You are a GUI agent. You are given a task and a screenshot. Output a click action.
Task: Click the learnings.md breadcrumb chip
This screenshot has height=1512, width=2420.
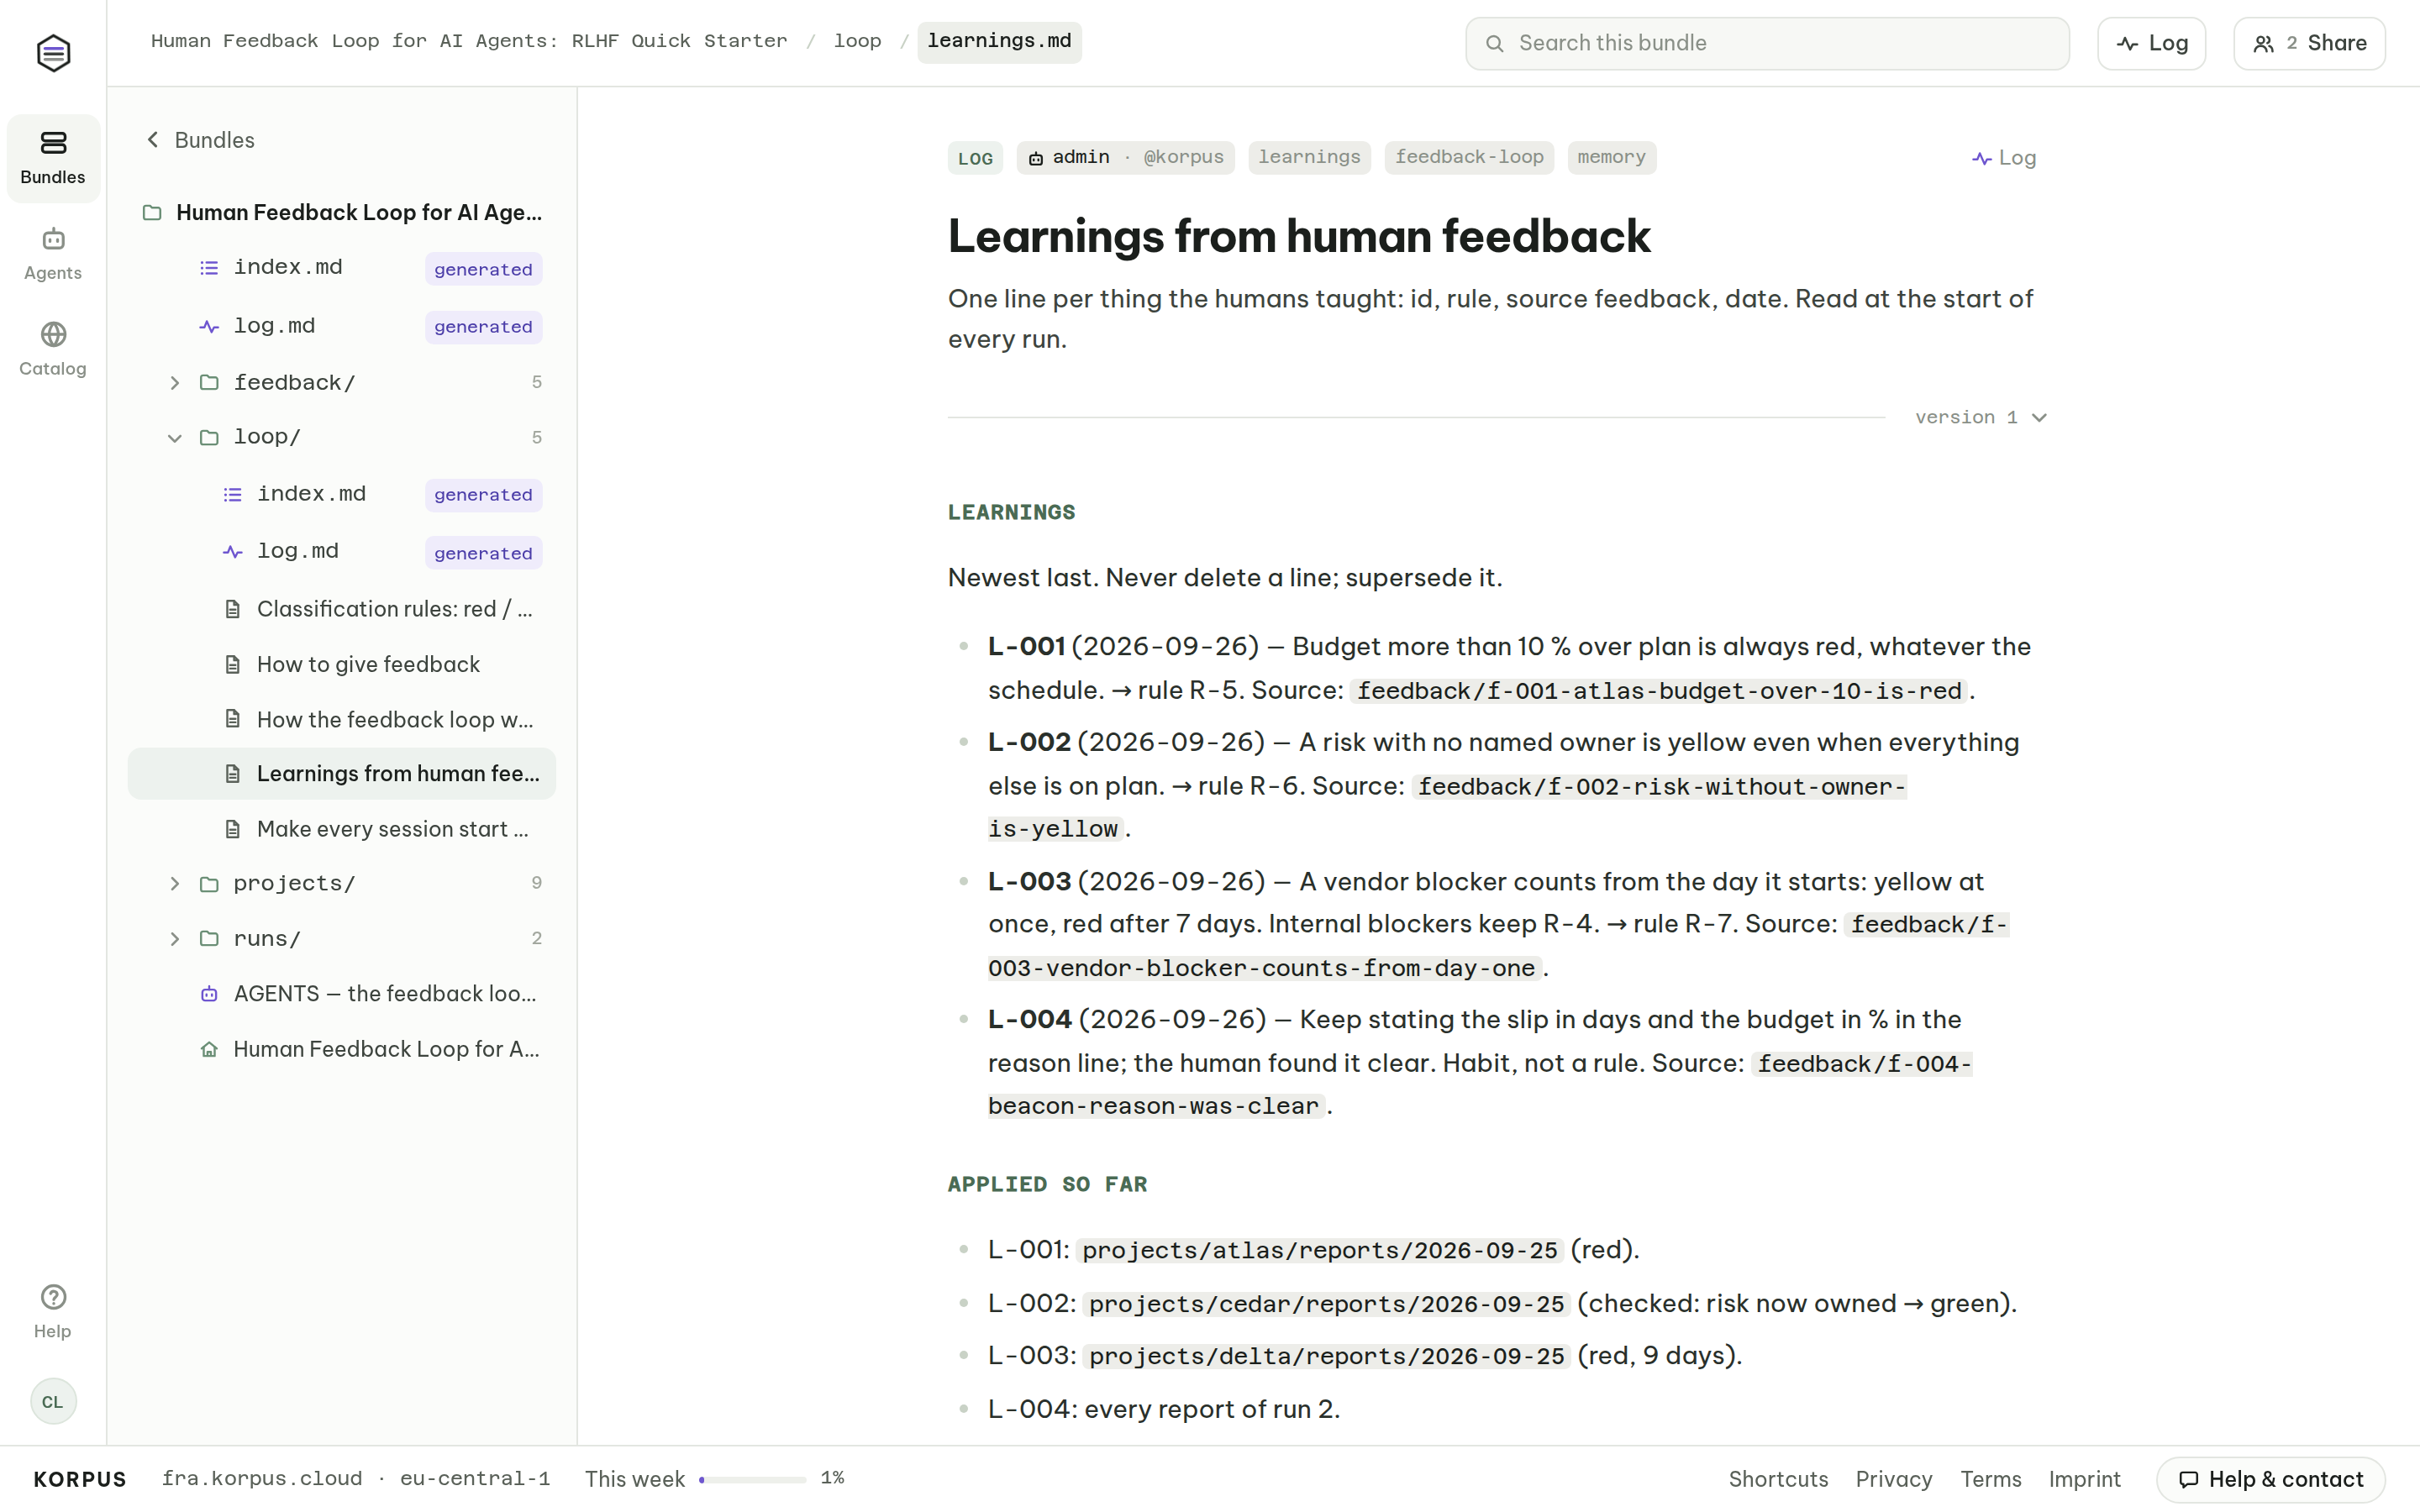tap(999, 41)
